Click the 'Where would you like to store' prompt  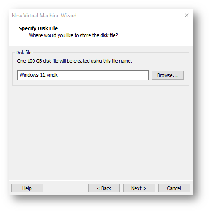point(73,35)
